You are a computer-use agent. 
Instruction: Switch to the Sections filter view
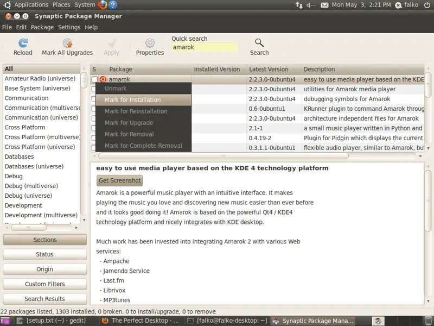(45, 240)
